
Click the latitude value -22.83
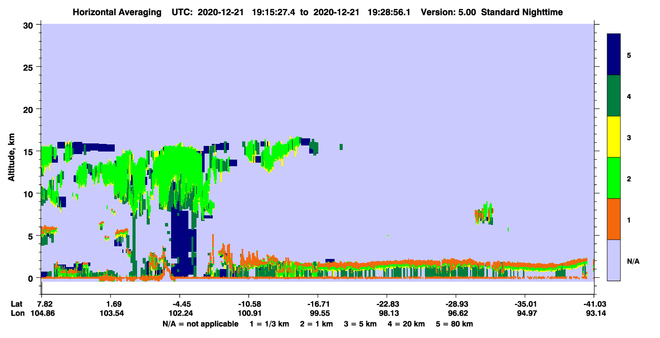tap(386, 304)
